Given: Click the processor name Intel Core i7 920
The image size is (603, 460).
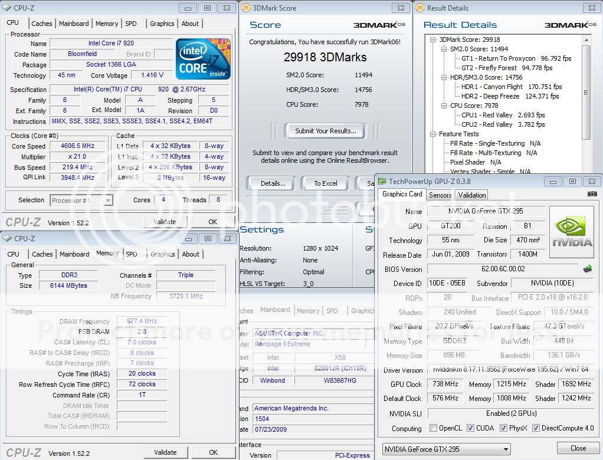Looking at the screenshot, I should pos(111,44).
